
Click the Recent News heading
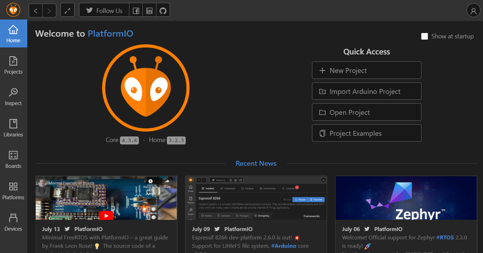pos(256,163)
